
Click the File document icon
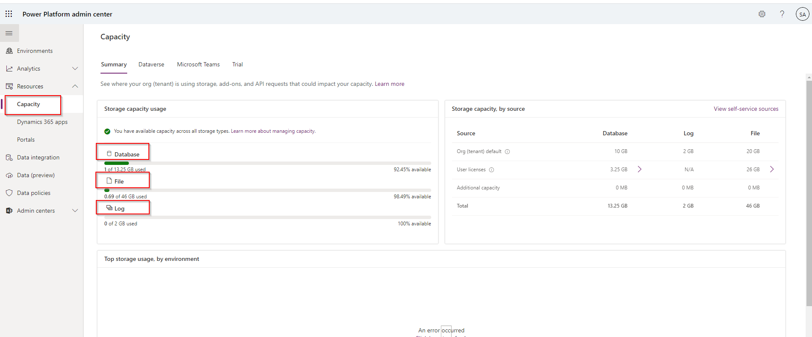[x=109, y=181]
